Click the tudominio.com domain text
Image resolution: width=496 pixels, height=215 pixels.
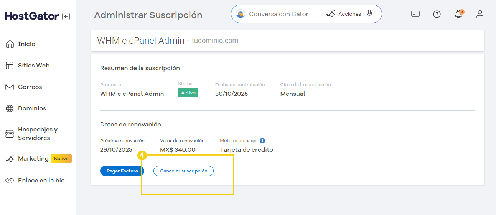coord(215,41)
